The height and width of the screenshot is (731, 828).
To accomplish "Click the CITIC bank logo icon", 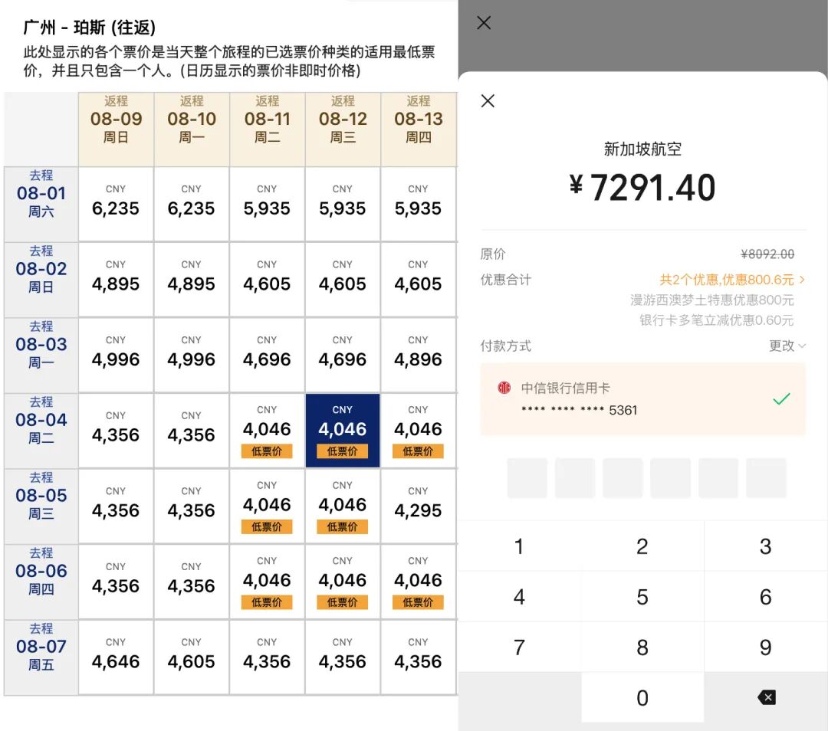I will tap(504, 388).
